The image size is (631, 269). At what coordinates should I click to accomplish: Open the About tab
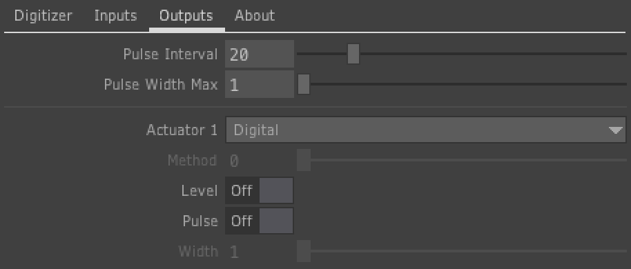tap(254, 16)
